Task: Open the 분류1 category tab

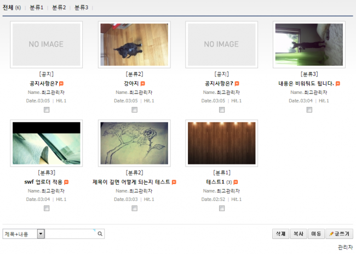Action: 36,8
